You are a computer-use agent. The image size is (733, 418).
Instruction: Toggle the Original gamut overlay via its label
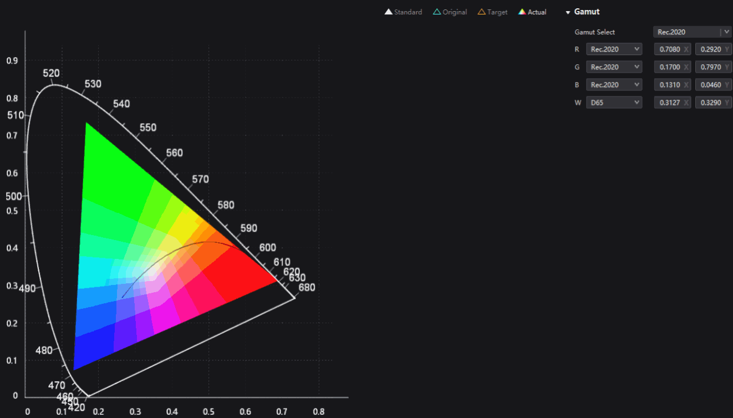454,12
